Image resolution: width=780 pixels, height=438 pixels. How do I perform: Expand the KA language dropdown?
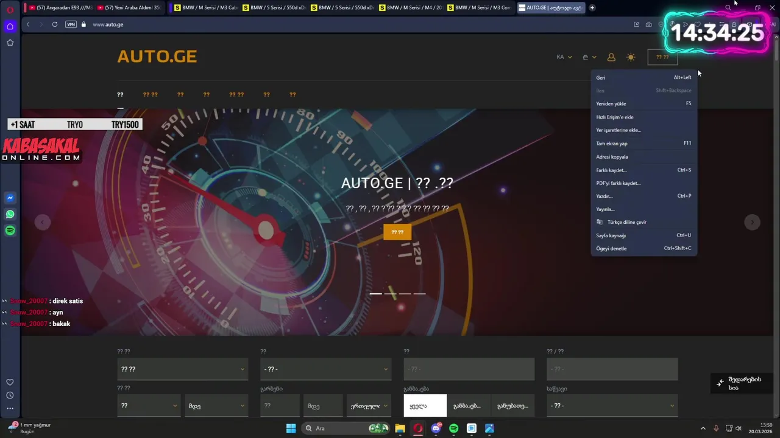point(564,57)
